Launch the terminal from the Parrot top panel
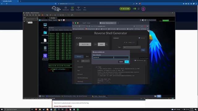 coord(62,20)
